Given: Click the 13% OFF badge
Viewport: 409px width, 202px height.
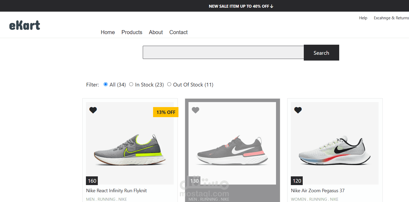Looking at the screenshot, I should pyautogui.click(x=166, y=112).
